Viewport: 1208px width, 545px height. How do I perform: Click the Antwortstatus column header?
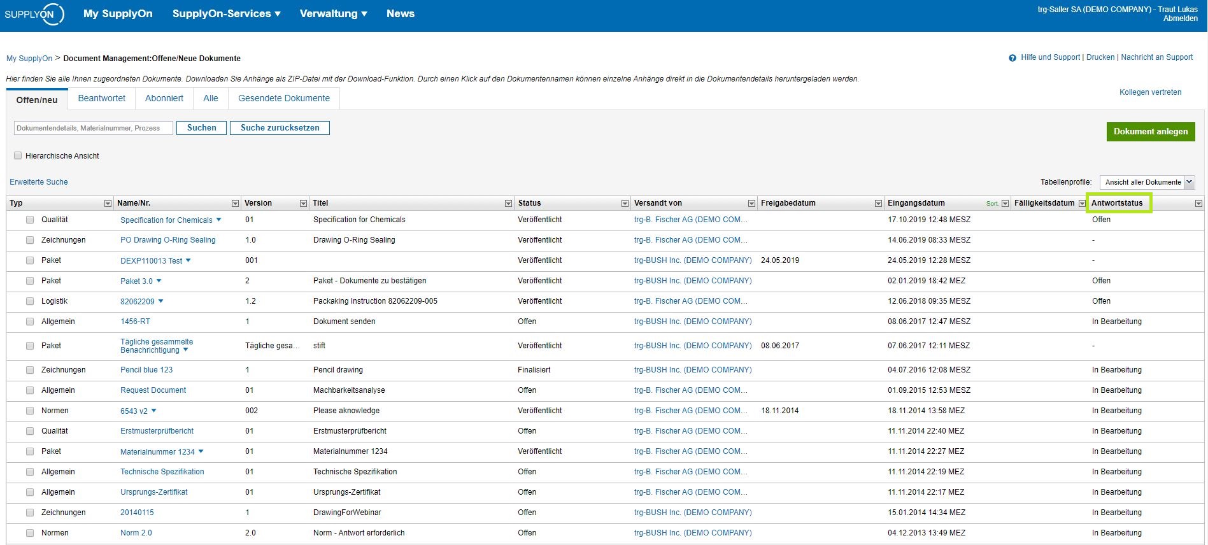click(1117, 203)
